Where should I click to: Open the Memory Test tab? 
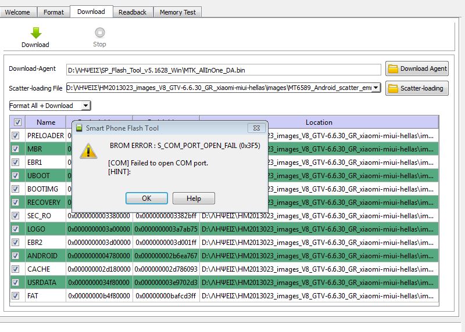click(178, 12)
